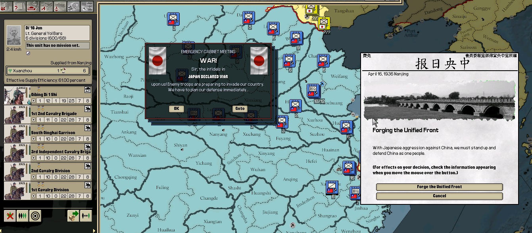The height and width of the screenshot is (233, 532).
Task: Click Lt. General Yol Bars portrait
Action: coord(14,36)
